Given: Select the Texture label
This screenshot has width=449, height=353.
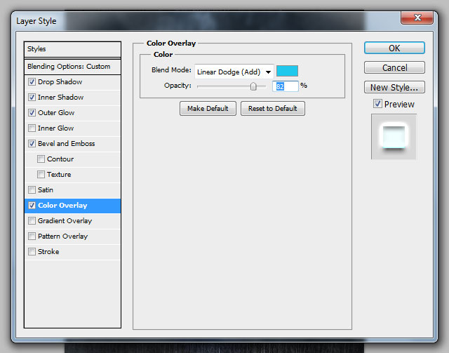Looking at the screenshot, I should [x=59, y=175].
